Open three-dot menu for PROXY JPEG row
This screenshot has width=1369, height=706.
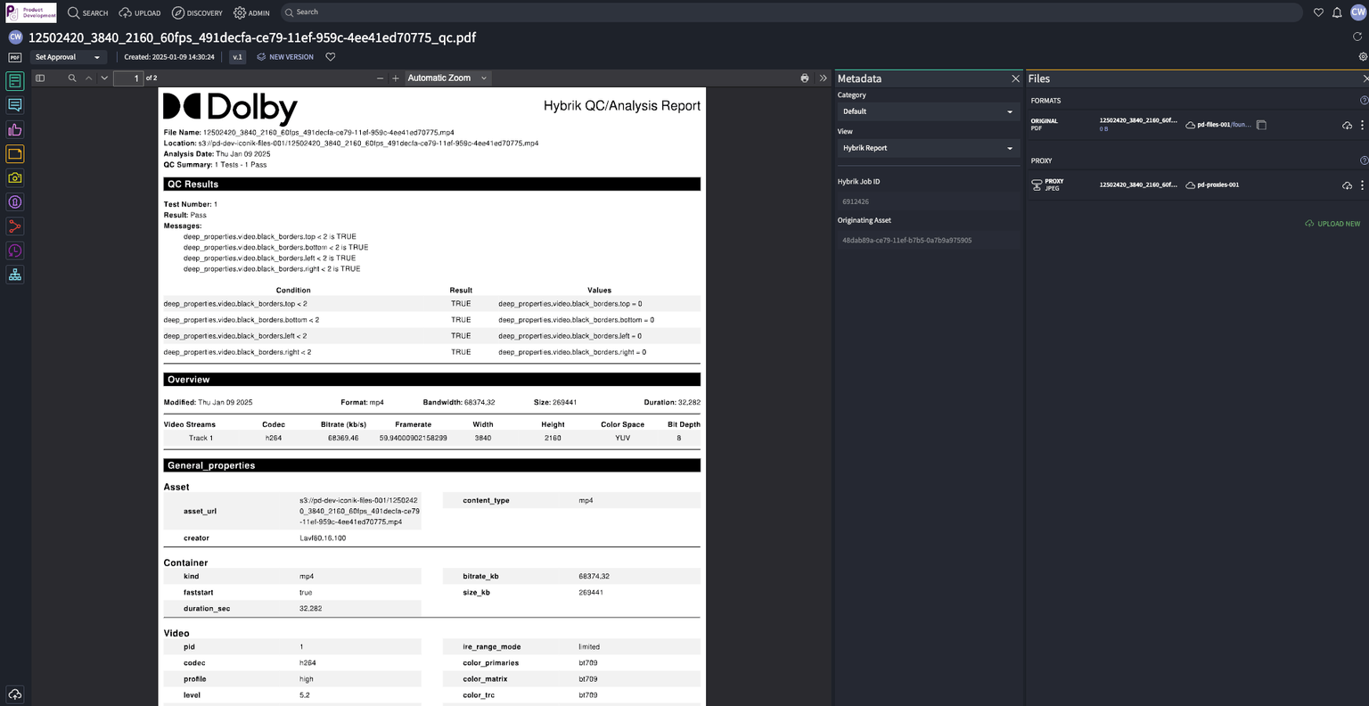(x=1362, y=185)
